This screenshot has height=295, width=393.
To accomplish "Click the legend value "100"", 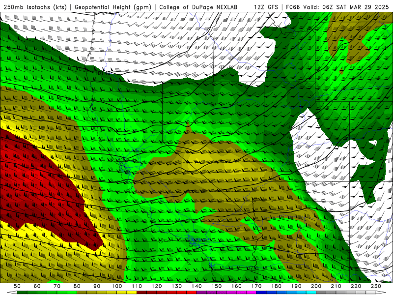I will tap(117, 286).
